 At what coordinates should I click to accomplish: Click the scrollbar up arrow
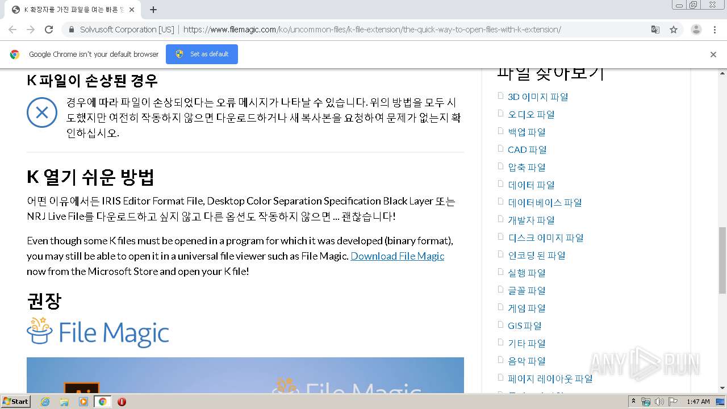tap(722, 73)
